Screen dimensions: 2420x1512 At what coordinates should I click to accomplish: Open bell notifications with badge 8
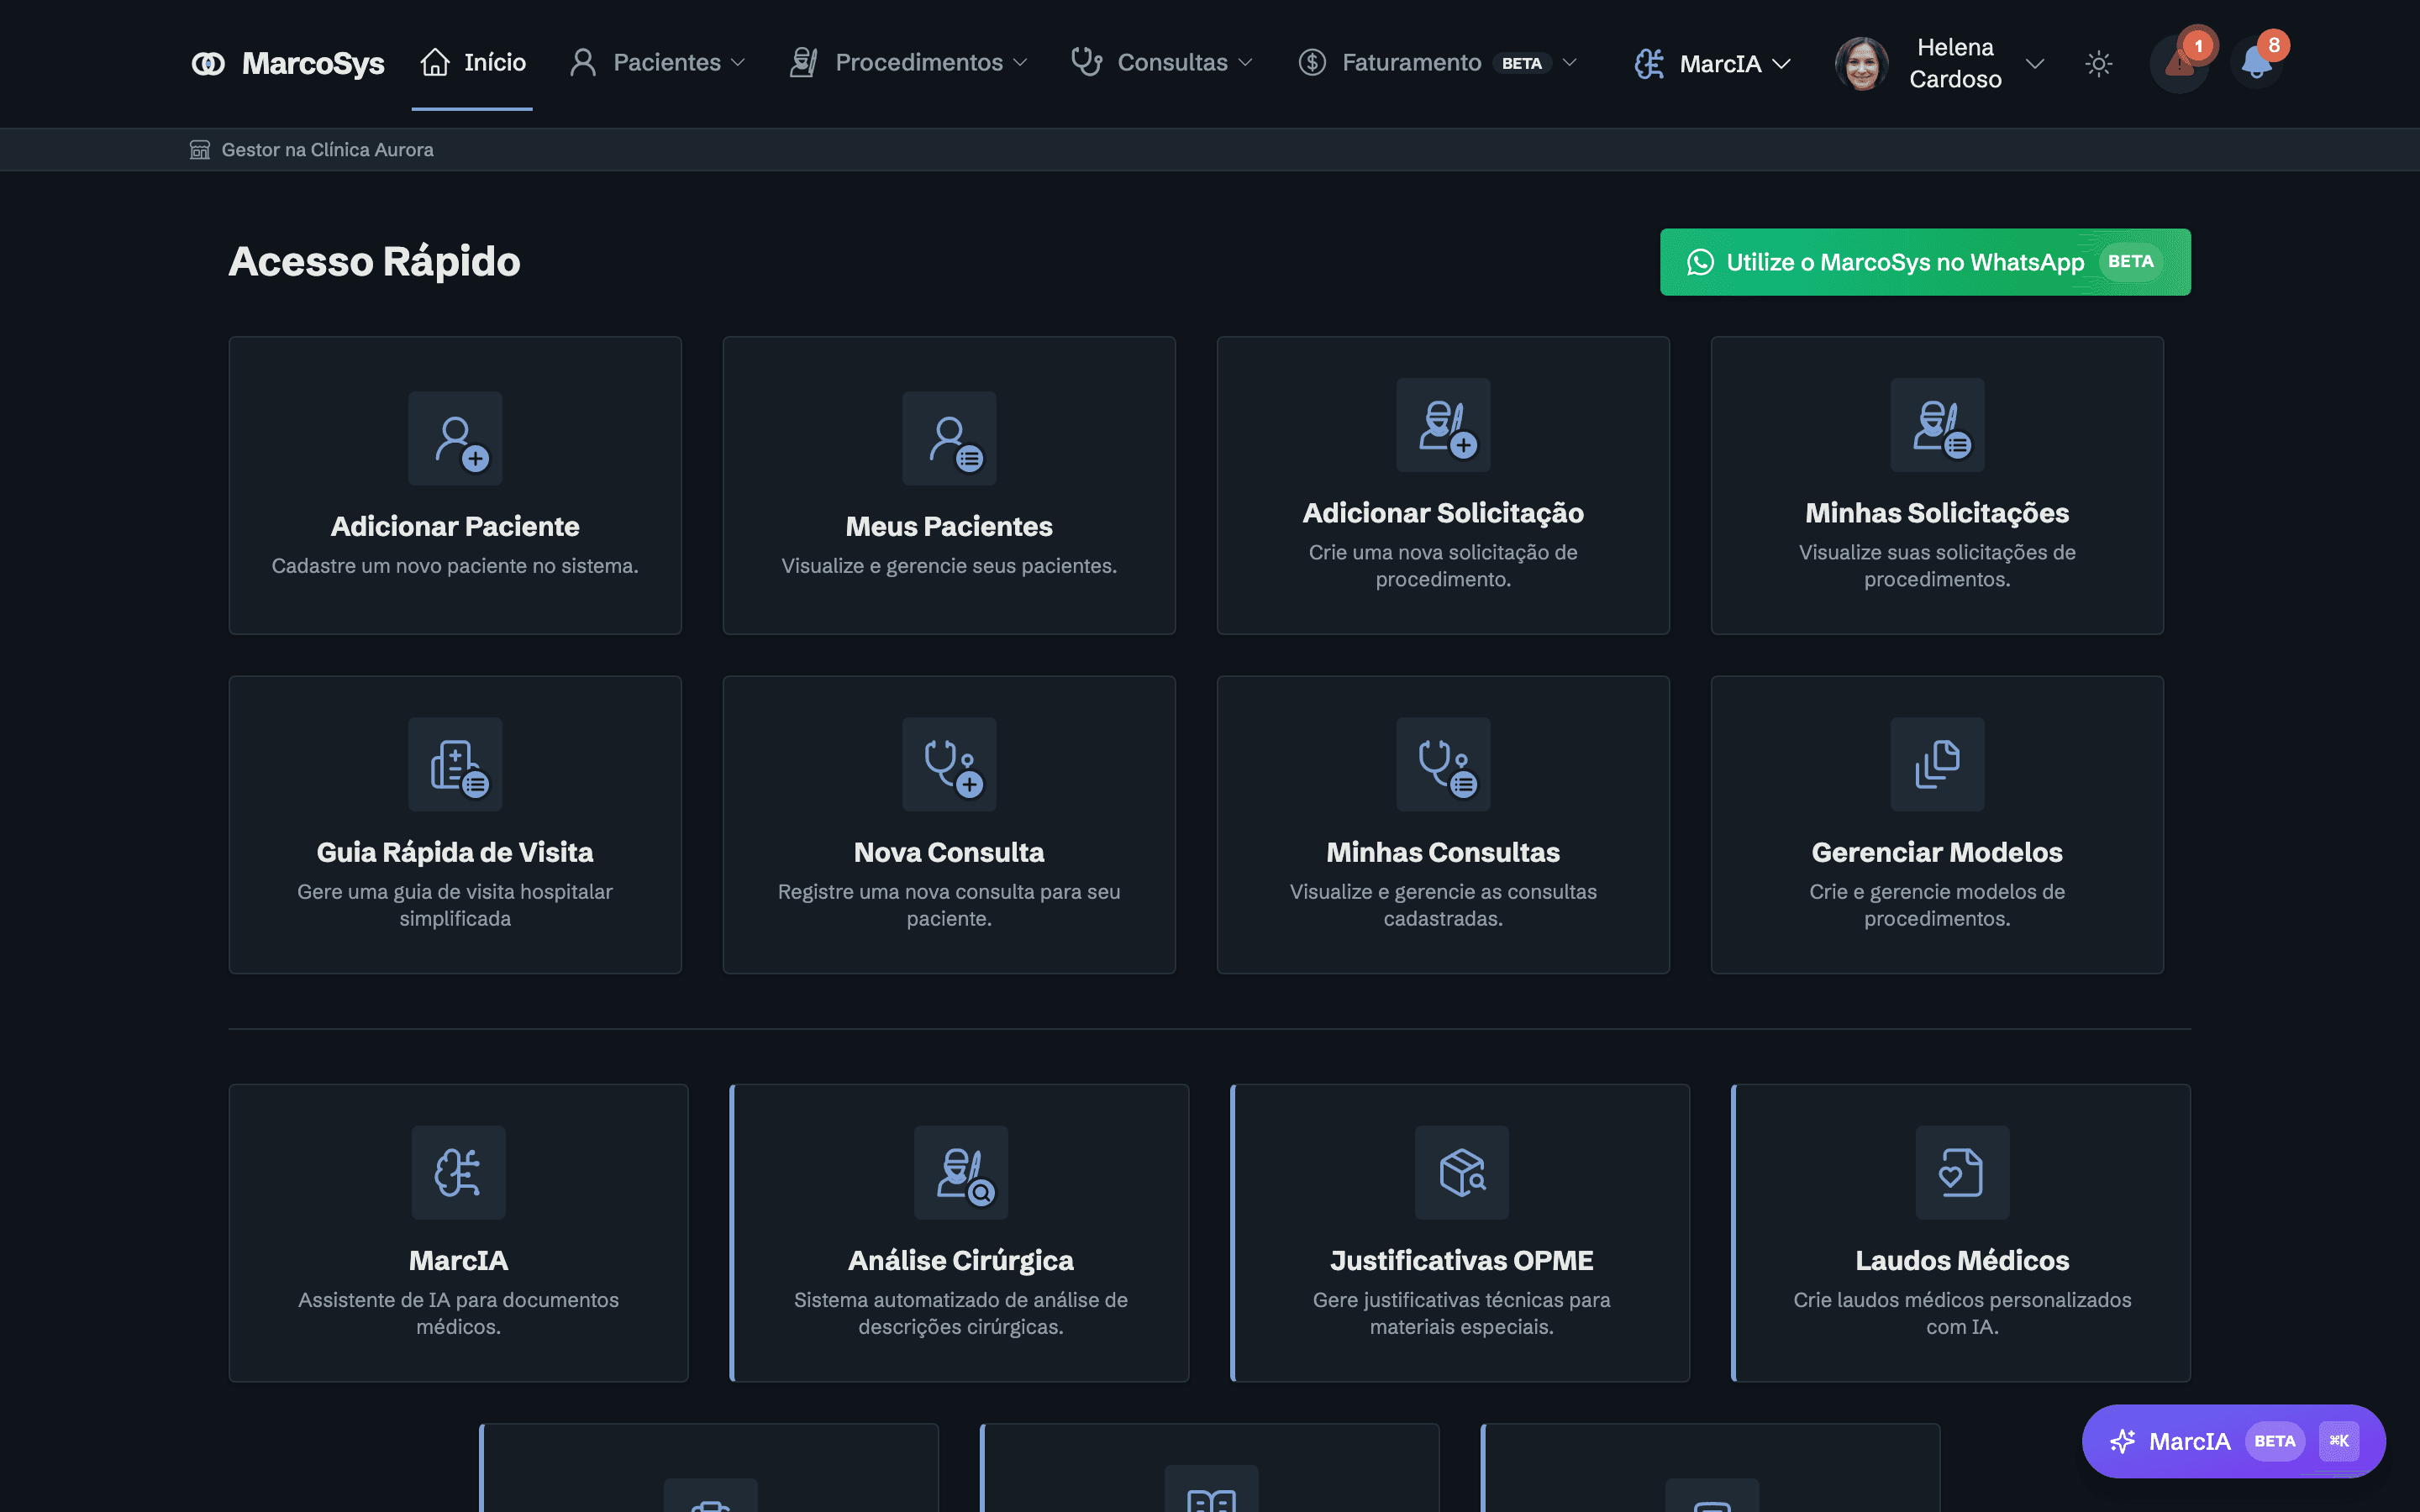pyautogui.click(x=2256, y=63)
